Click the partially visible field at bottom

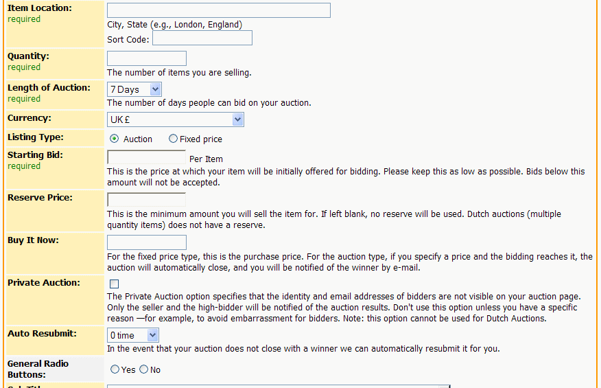point(279,386)
